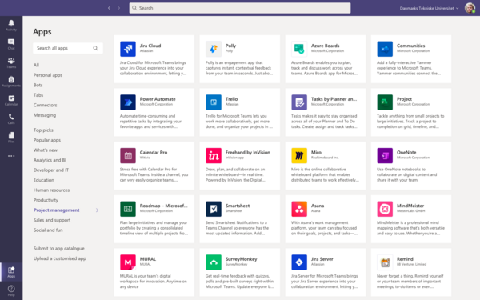Open the Trello app card
Viewport: 480px width, 300px height.
(x=240, y=112)
